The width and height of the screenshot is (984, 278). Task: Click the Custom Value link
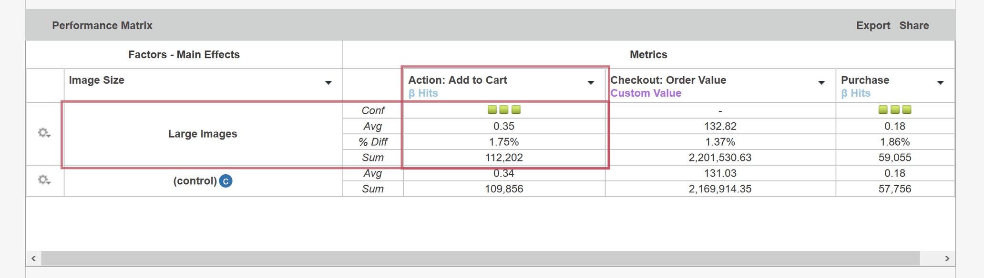pyautogui.click(x=646, y=93)
